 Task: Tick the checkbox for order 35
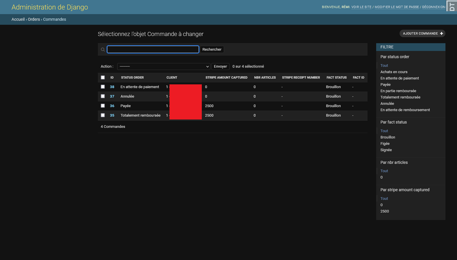point(103,115)
